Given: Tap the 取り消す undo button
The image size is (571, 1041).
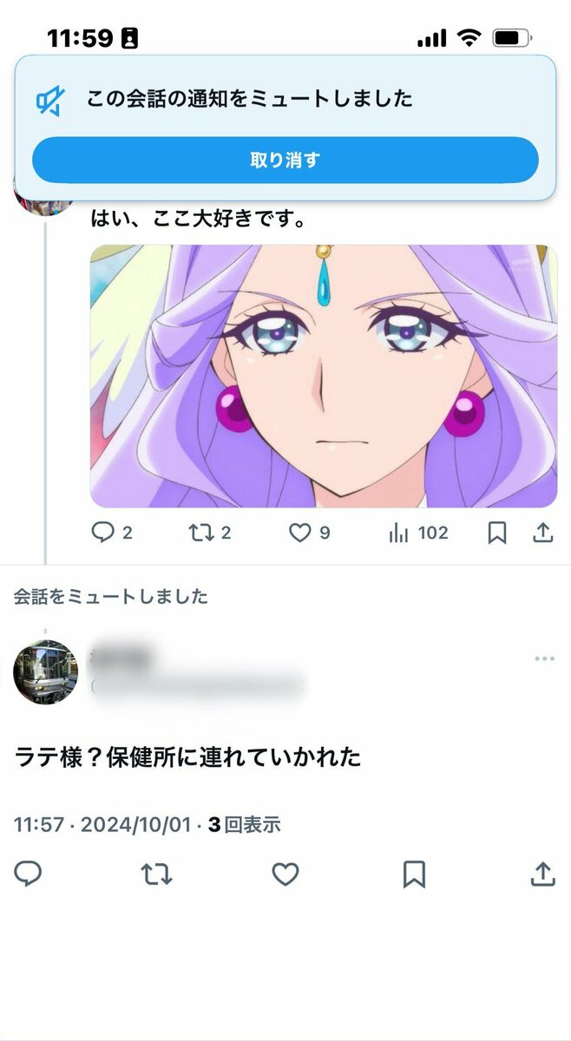Looking at the screenshot, I should tap(285, 160).
